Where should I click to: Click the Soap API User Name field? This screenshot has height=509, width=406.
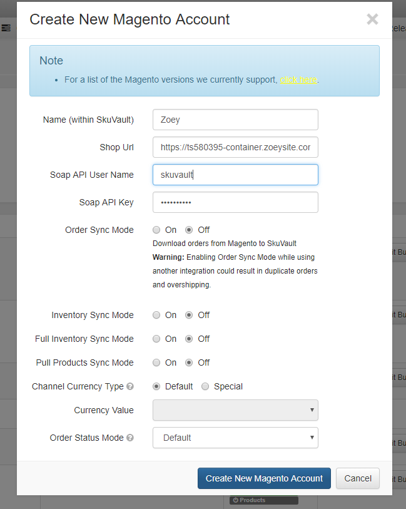pyautogui.click(x=235, y=175)
